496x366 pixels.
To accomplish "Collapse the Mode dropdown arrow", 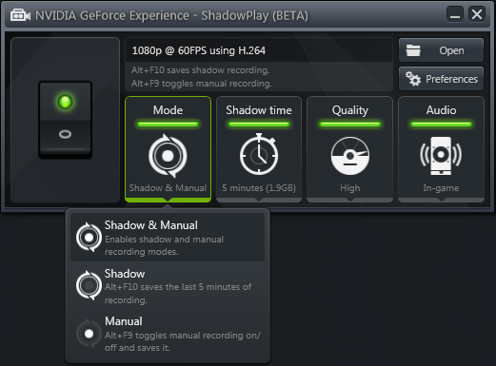I will pos(168,200).
